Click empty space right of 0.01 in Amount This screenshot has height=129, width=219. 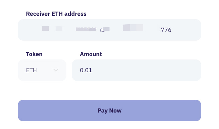coord(147,70)
